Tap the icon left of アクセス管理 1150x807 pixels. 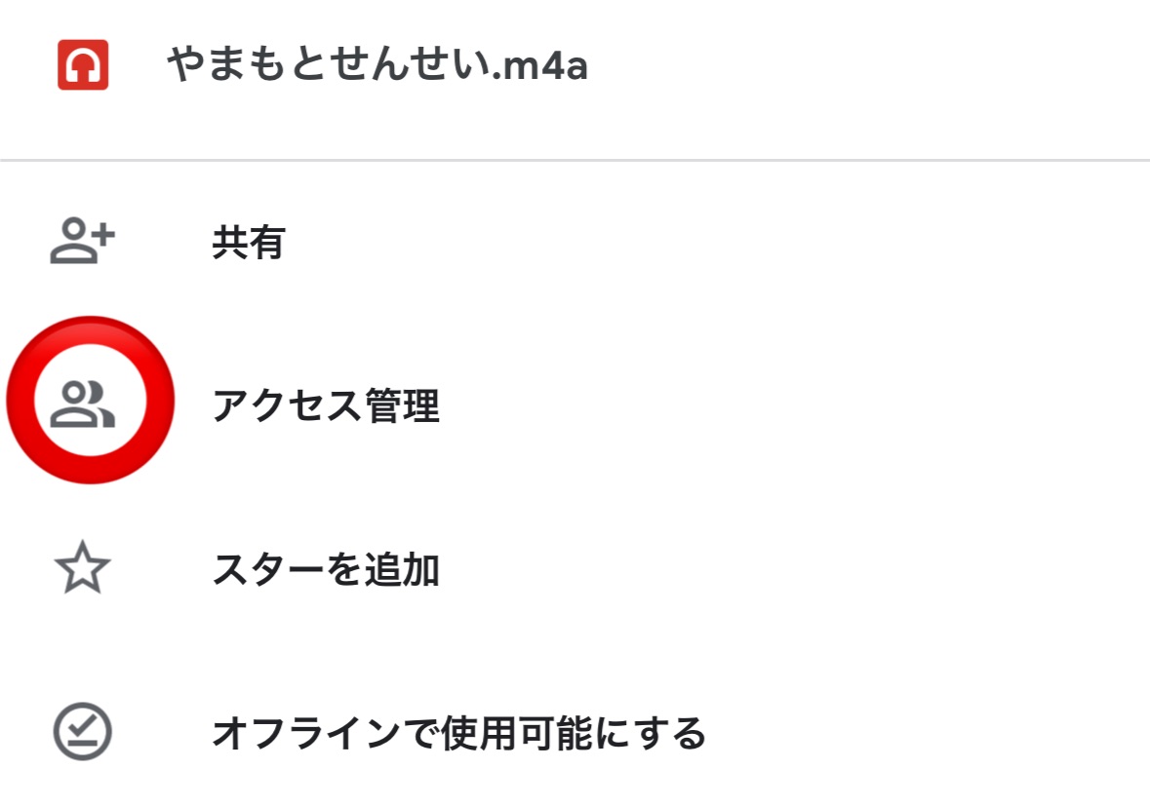pyautogui.click(x=83, y=405)
